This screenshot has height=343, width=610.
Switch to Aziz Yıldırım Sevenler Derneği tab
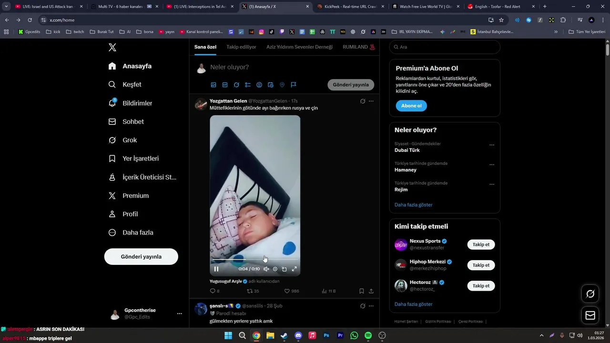tap(299, 47)
